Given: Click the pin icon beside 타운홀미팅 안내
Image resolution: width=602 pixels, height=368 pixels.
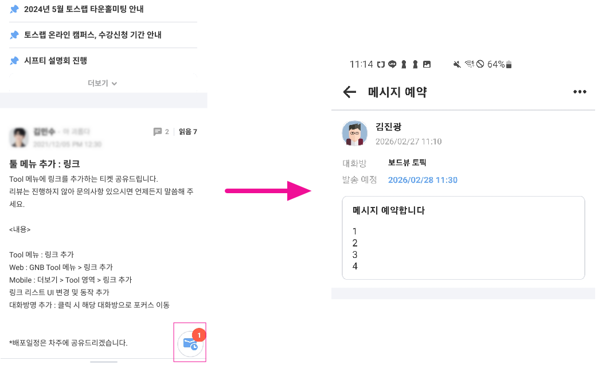Looking at the screenshot, I should (14, 9).
